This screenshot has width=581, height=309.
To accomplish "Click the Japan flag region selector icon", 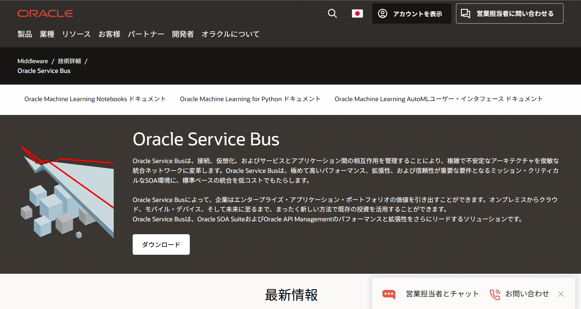I will pos(357,13).
